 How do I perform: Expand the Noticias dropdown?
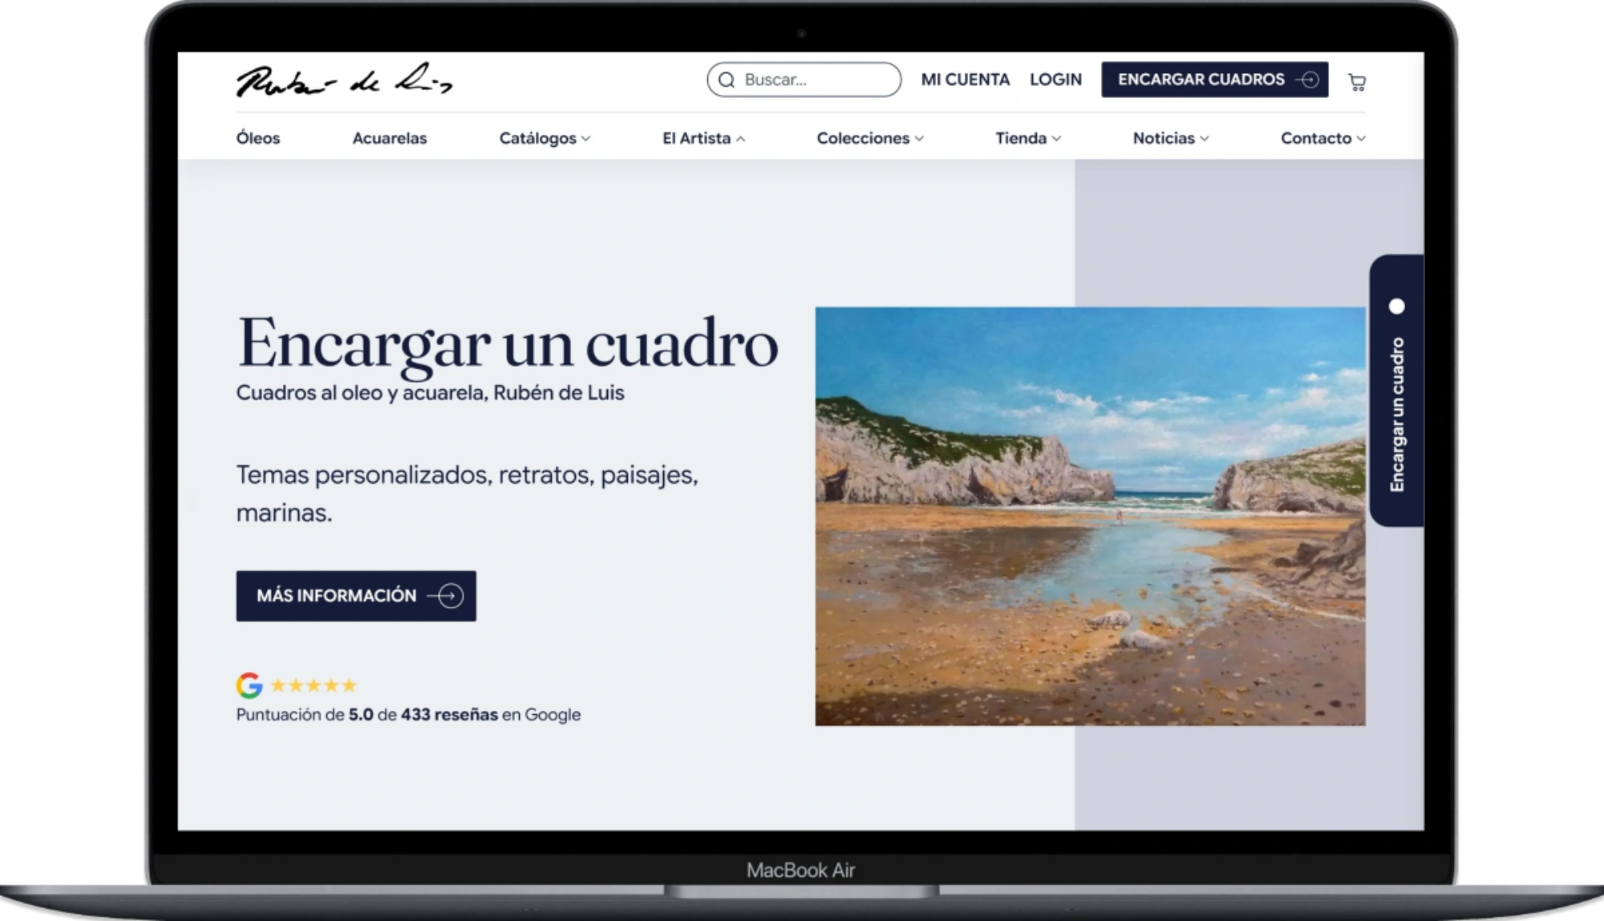[1171, 138]
